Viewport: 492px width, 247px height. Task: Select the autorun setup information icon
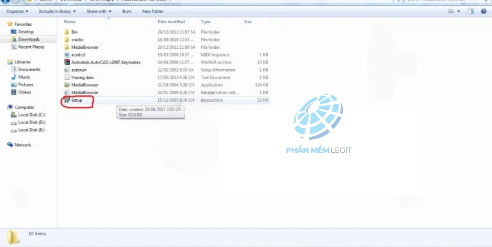point(67,70)
